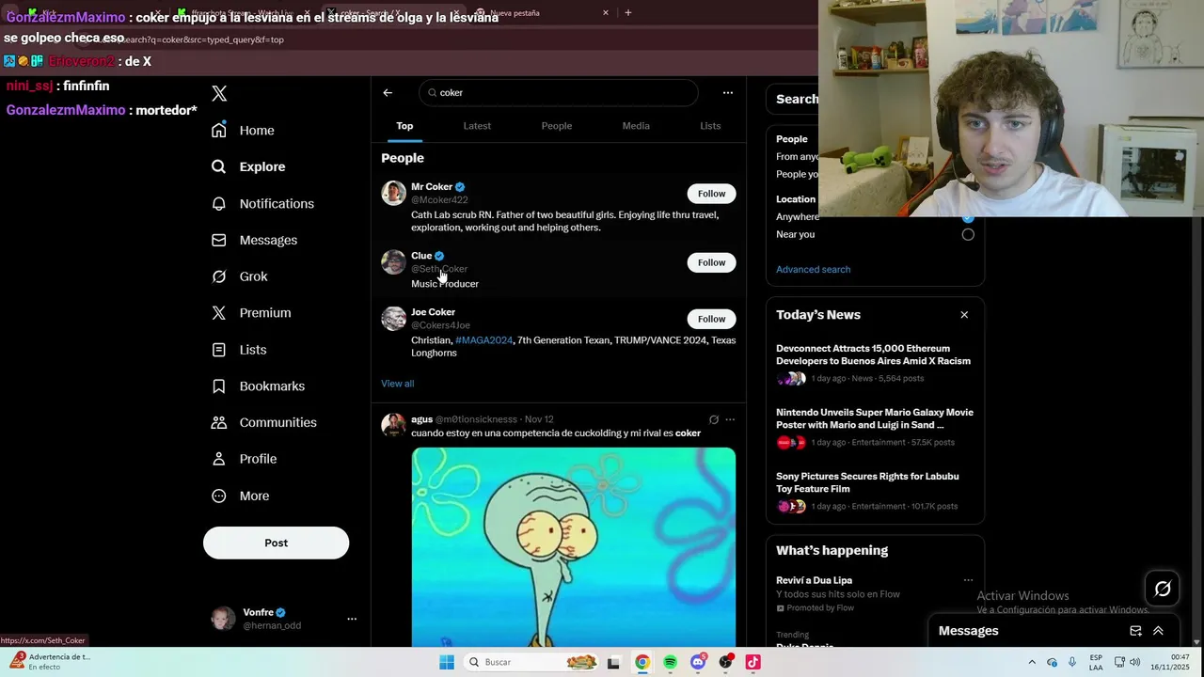Open View all people link
The width and height of the screenshot is (1204, 677).
click(x=397, y=384)
